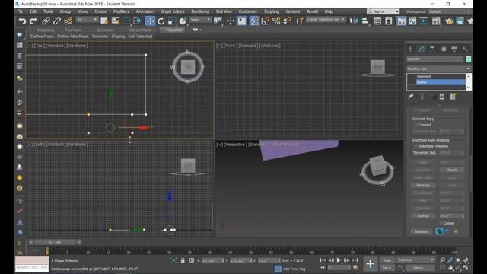Open the Toggle Scene Explorer icon

[377, 21]
